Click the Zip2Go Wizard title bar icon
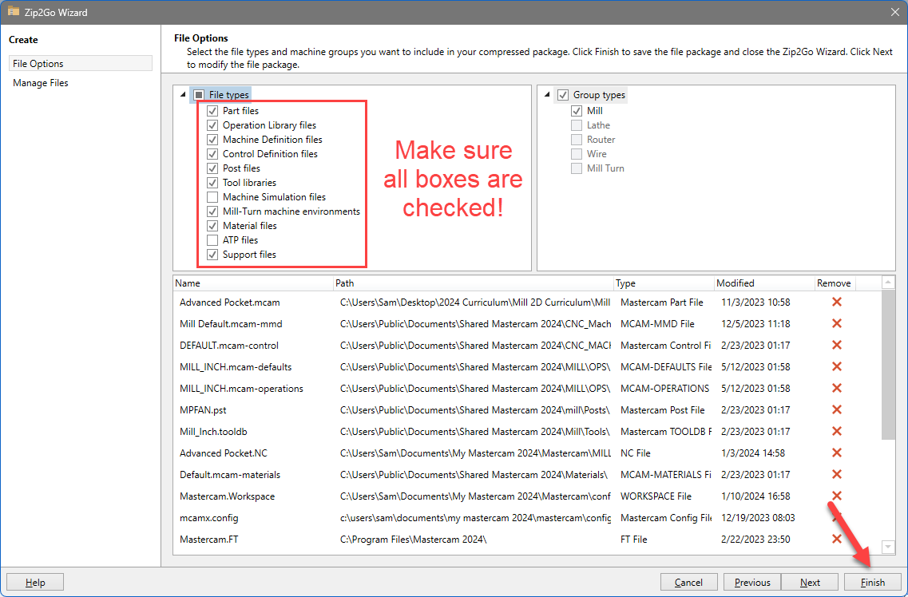This screenshot has height=597, width=908. pyautogui.click(x=13, y=11)
